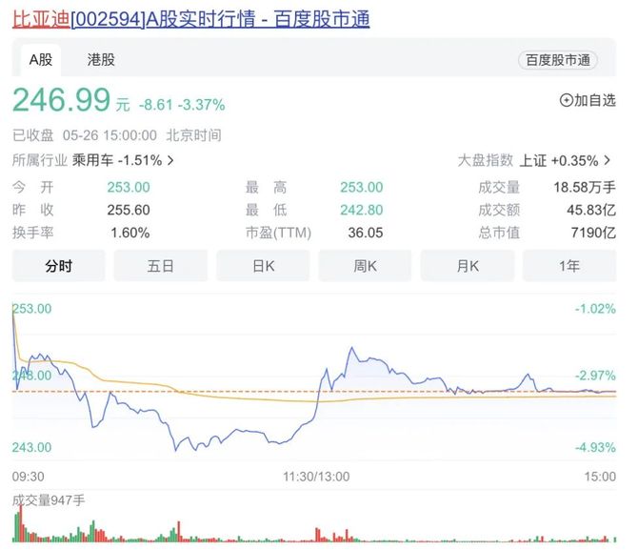Viewport: 638px width, 550px height.
Task: Click the orange average price line
Action: 238,400
